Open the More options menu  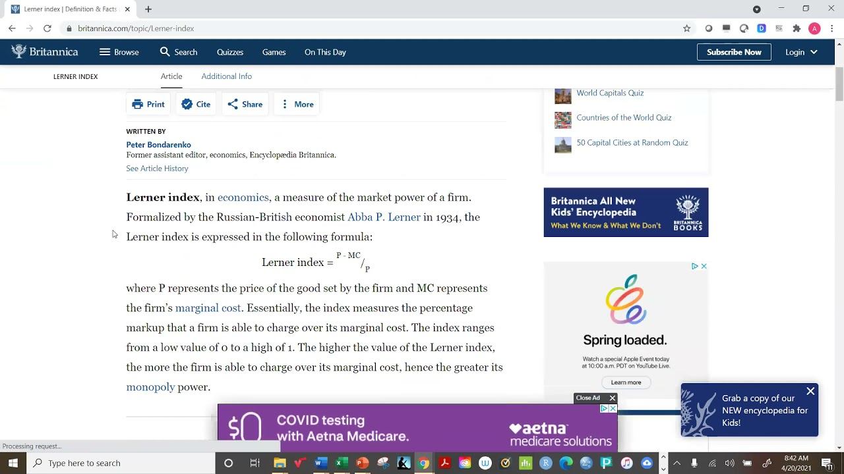pyautogui.click(x=297, y=104)
